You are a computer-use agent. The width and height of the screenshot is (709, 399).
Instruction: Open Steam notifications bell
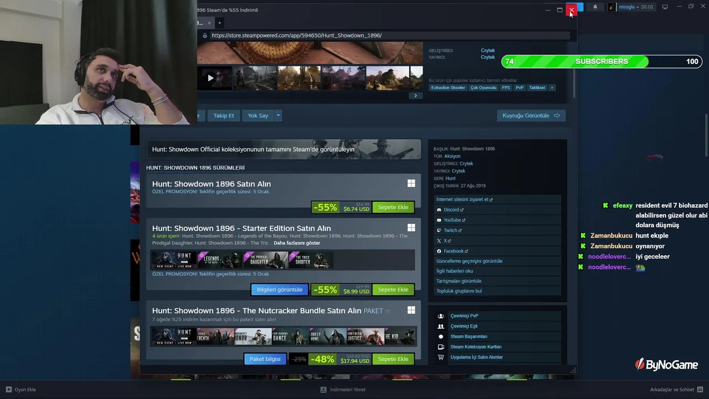click(595, 7)
